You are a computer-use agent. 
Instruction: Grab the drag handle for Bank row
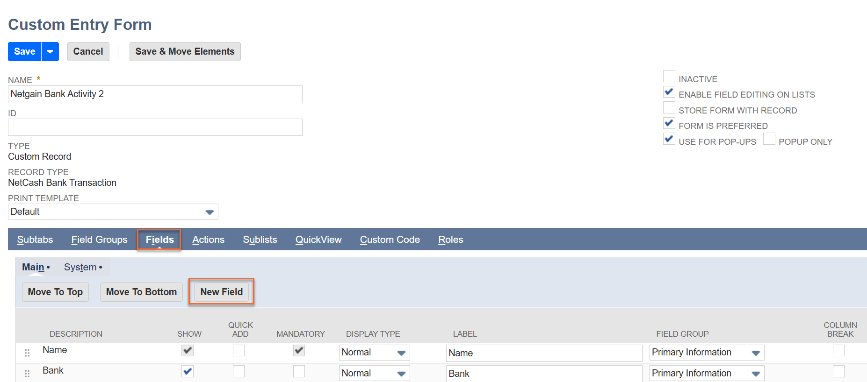(27, 374)
